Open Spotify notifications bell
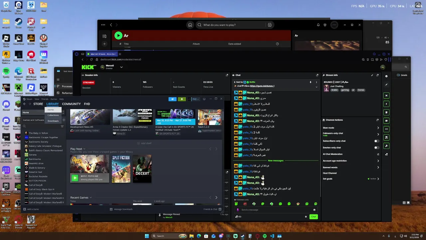The height and width of the screenshot is (240, 426). click(318, 25)
